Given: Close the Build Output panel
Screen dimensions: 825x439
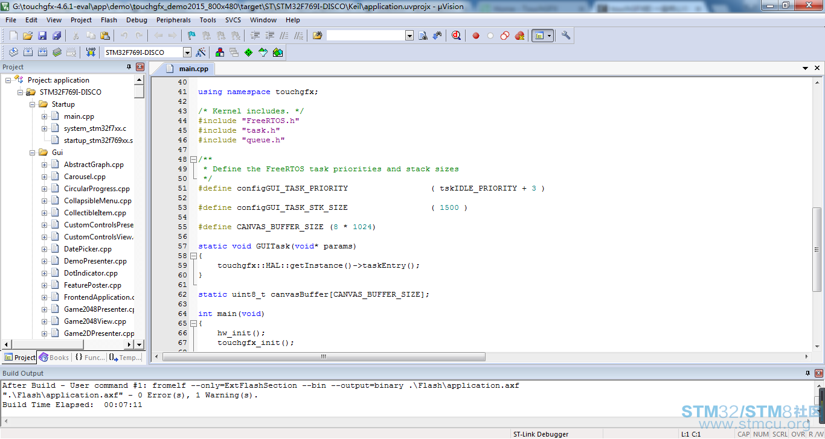Looking at the screenshot, I should (x=819, y=373).
